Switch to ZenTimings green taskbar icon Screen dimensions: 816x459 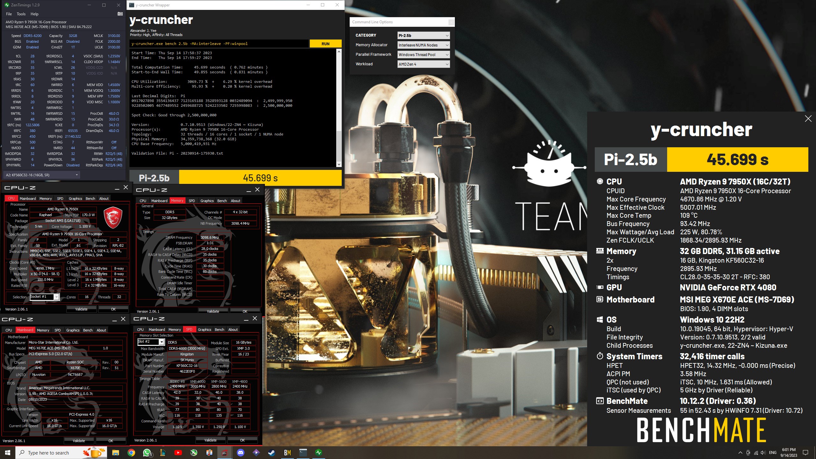point(318,453)
